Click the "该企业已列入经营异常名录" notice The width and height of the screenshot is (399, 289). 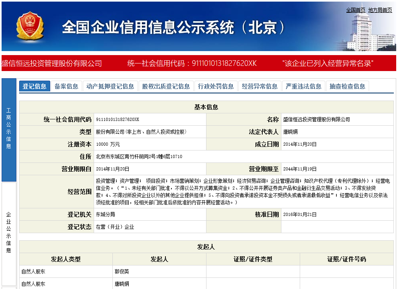[x=328, y=63]
